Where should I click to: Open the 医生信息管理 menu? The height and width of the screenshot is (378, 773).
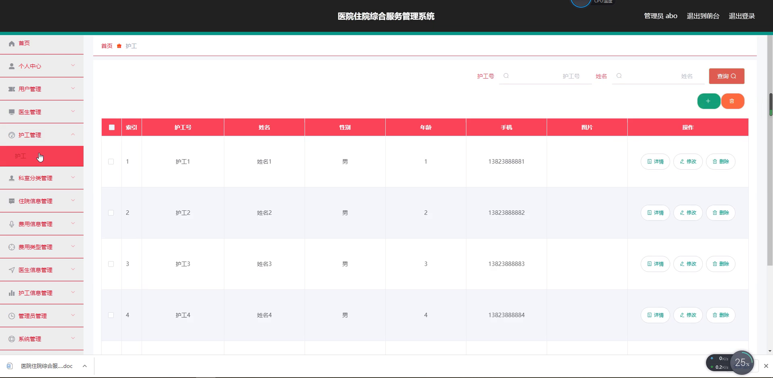[x=42, y=270]
